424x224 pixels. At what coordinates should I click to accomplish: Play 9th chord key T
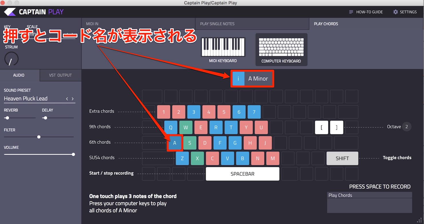(231, 127)
